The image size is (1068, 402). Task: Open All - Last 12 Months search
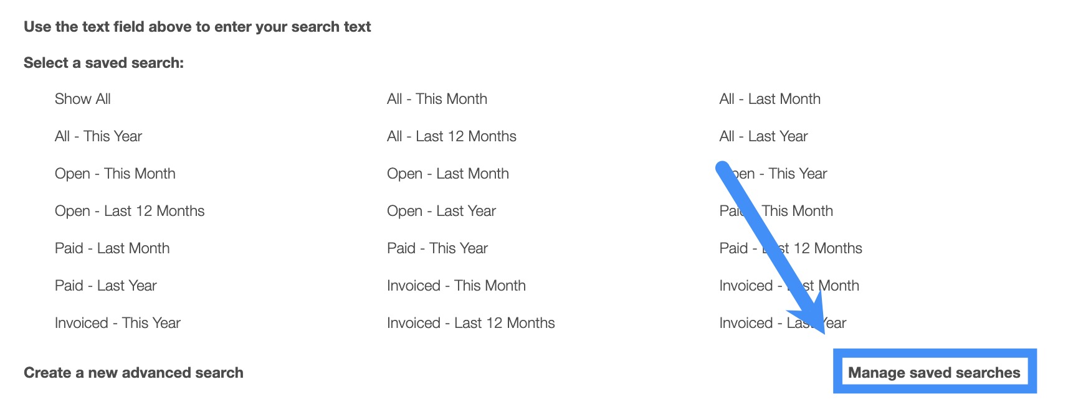(x=451, y=136)
